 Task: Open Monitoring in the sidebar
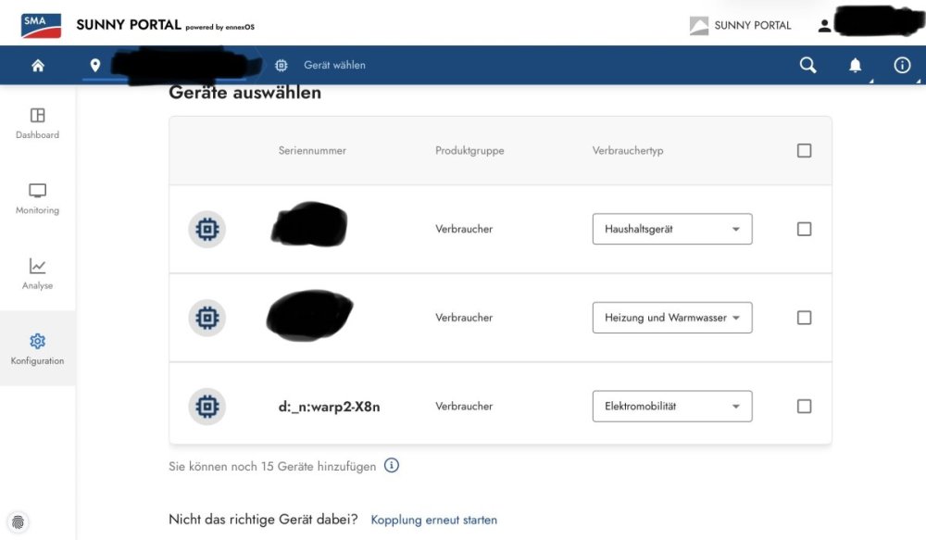pos(37,198)
